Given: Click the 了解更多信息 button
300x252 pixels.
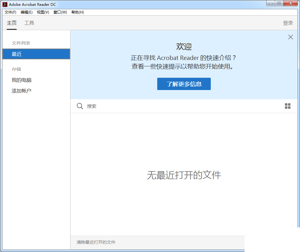Looking at the screenshot, I should click(x=184, y=84).
